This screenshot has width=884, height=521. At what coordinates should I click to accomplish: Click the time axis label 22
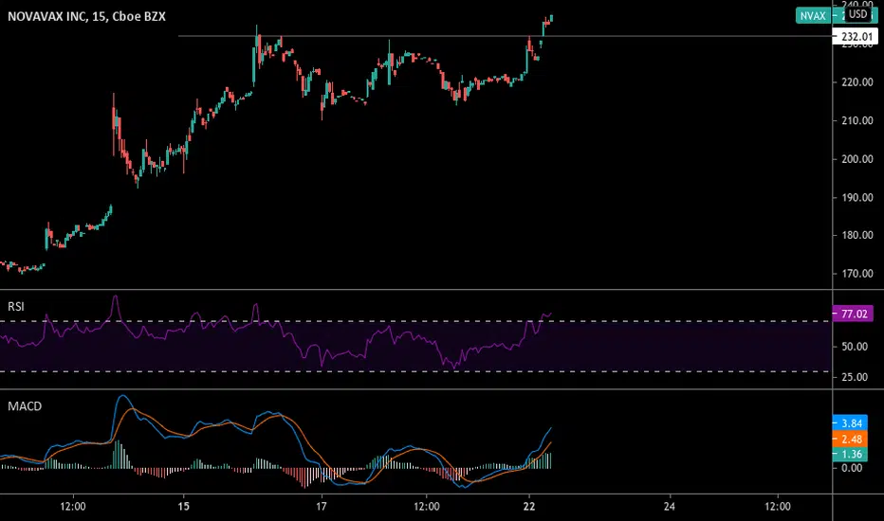point(529,507)
